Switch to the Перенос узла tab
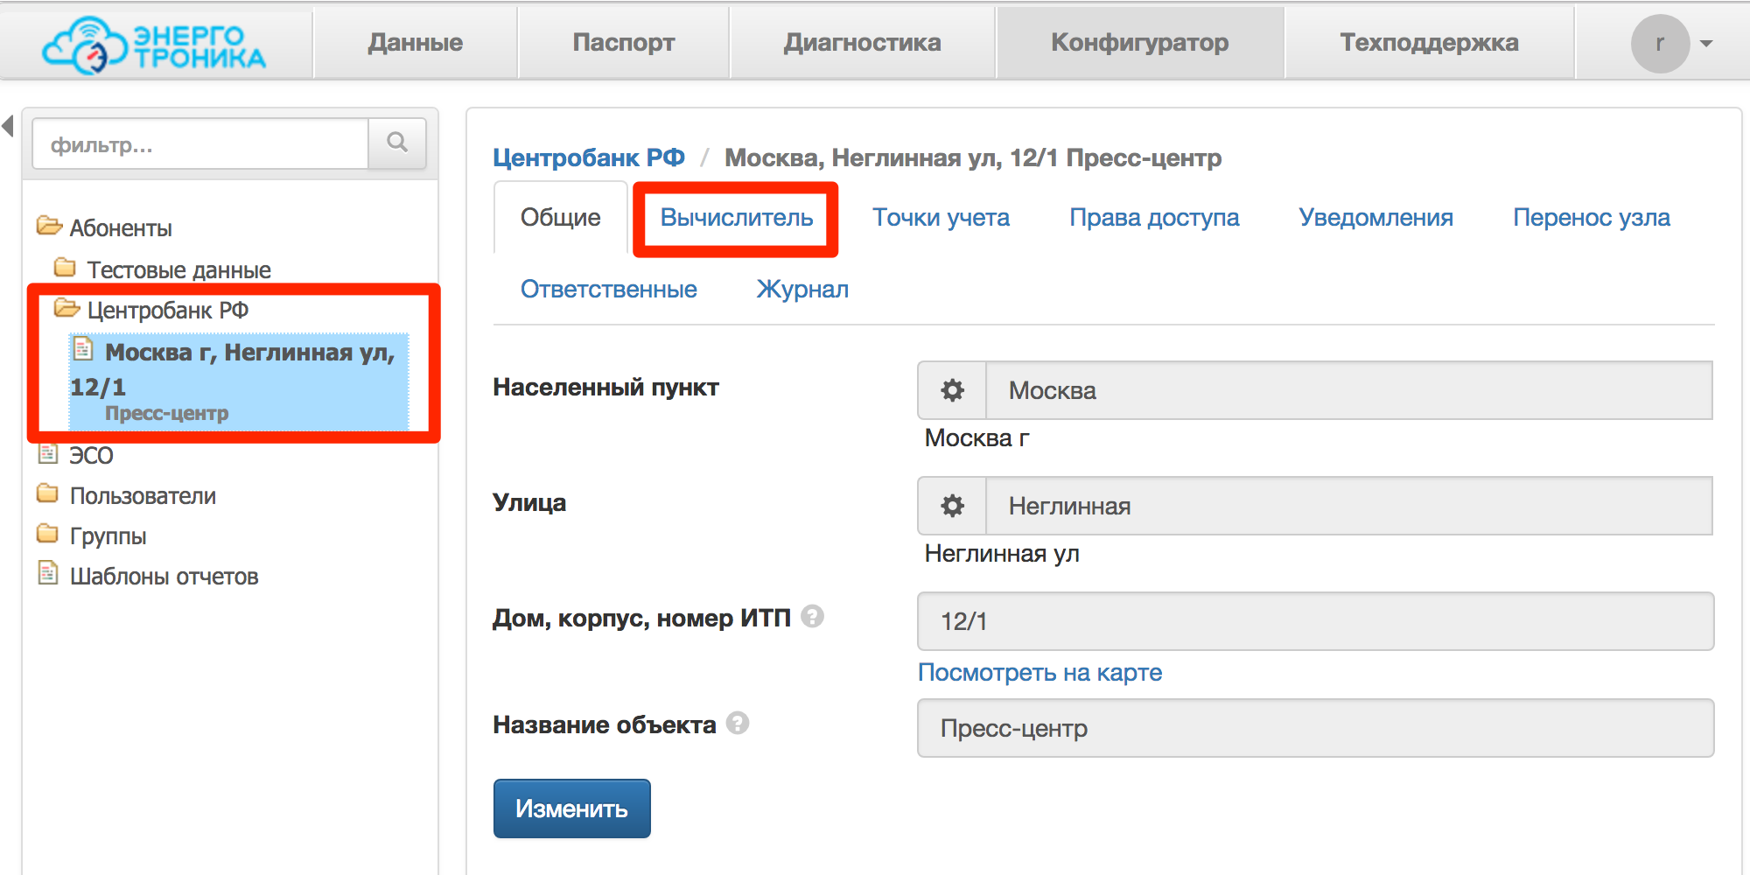 point(1592,217)
